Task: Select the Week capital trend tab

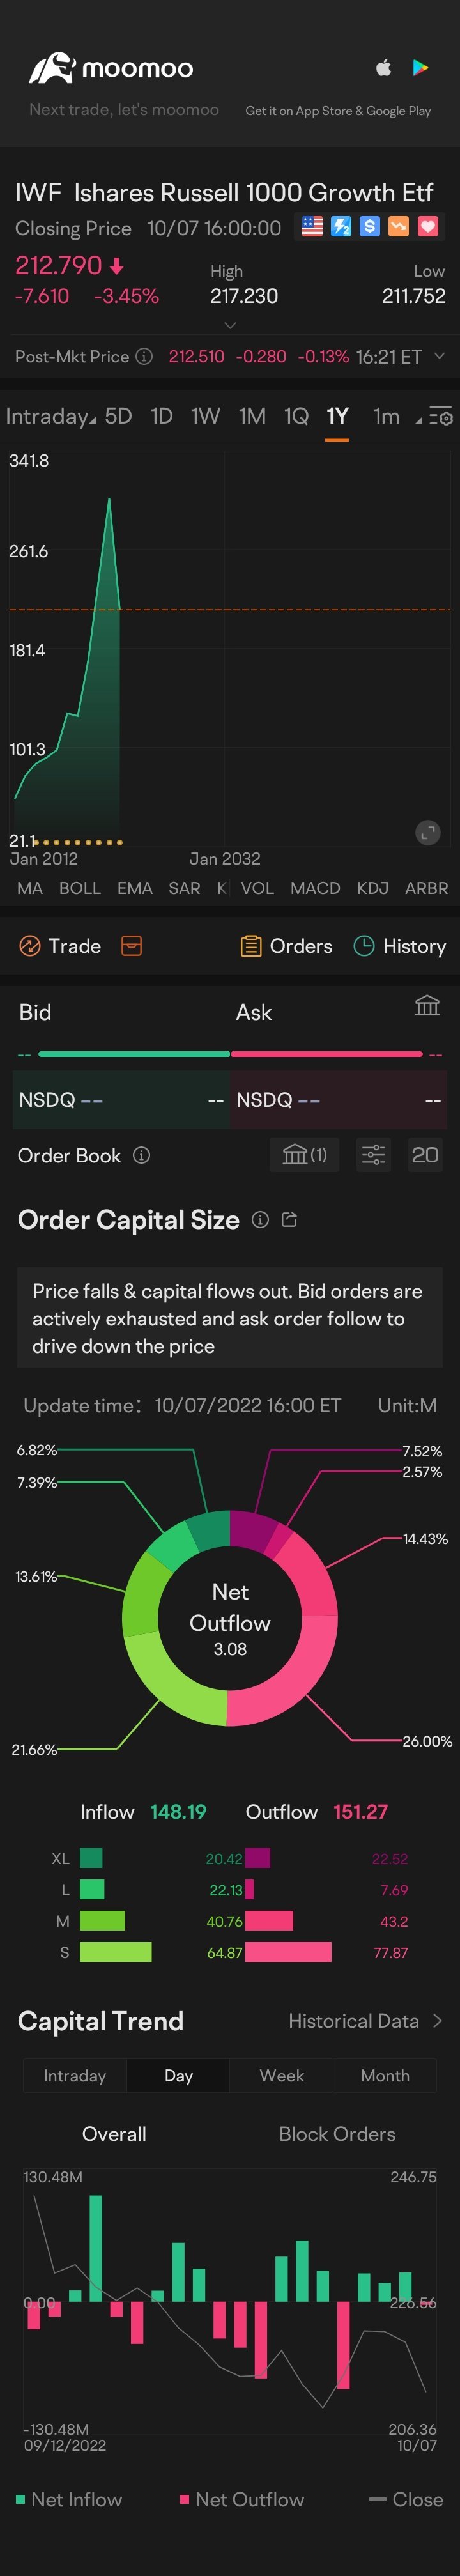Action: (281, 2075)
